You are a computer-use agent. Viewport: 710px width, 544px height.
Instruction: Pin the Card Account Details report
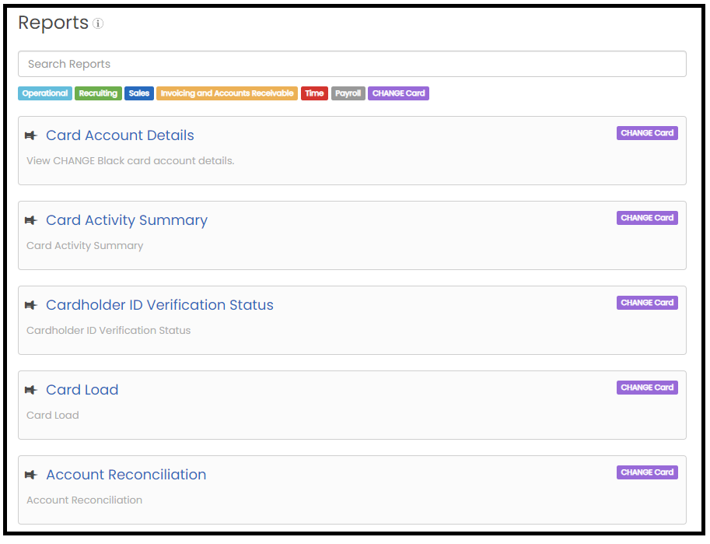coord(31,135)
